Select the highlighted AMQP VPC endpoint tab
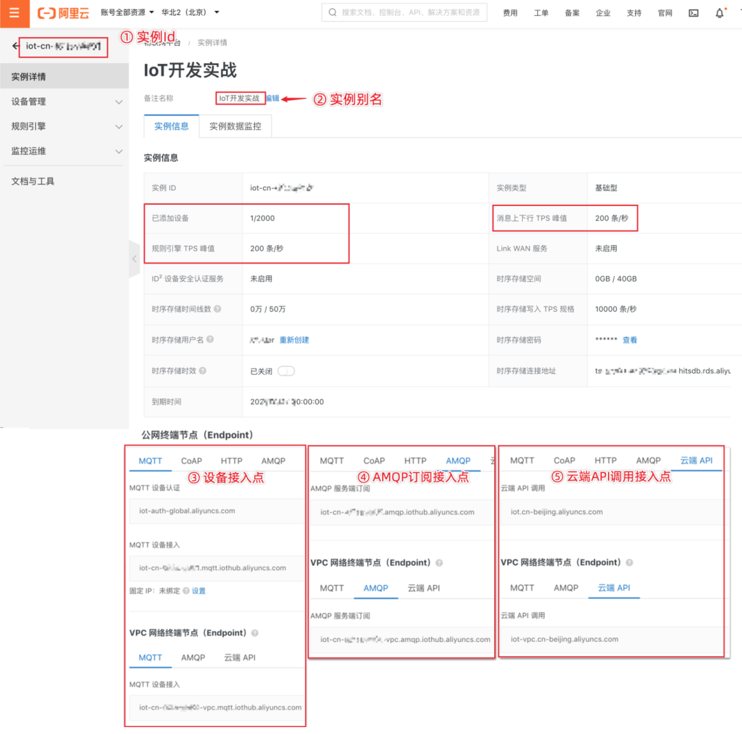The image size is (742, 734). tap(376, 588)
